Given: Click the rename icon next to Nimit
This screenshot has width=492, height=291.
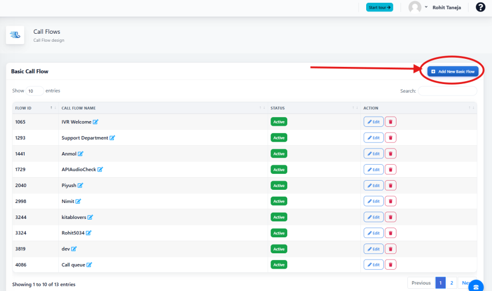Looking at the screenshot, I should [78, 201].
